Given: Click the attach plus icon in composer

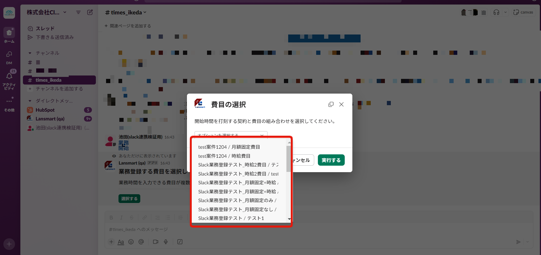Looking at the screenshot, I should [111, 242].
